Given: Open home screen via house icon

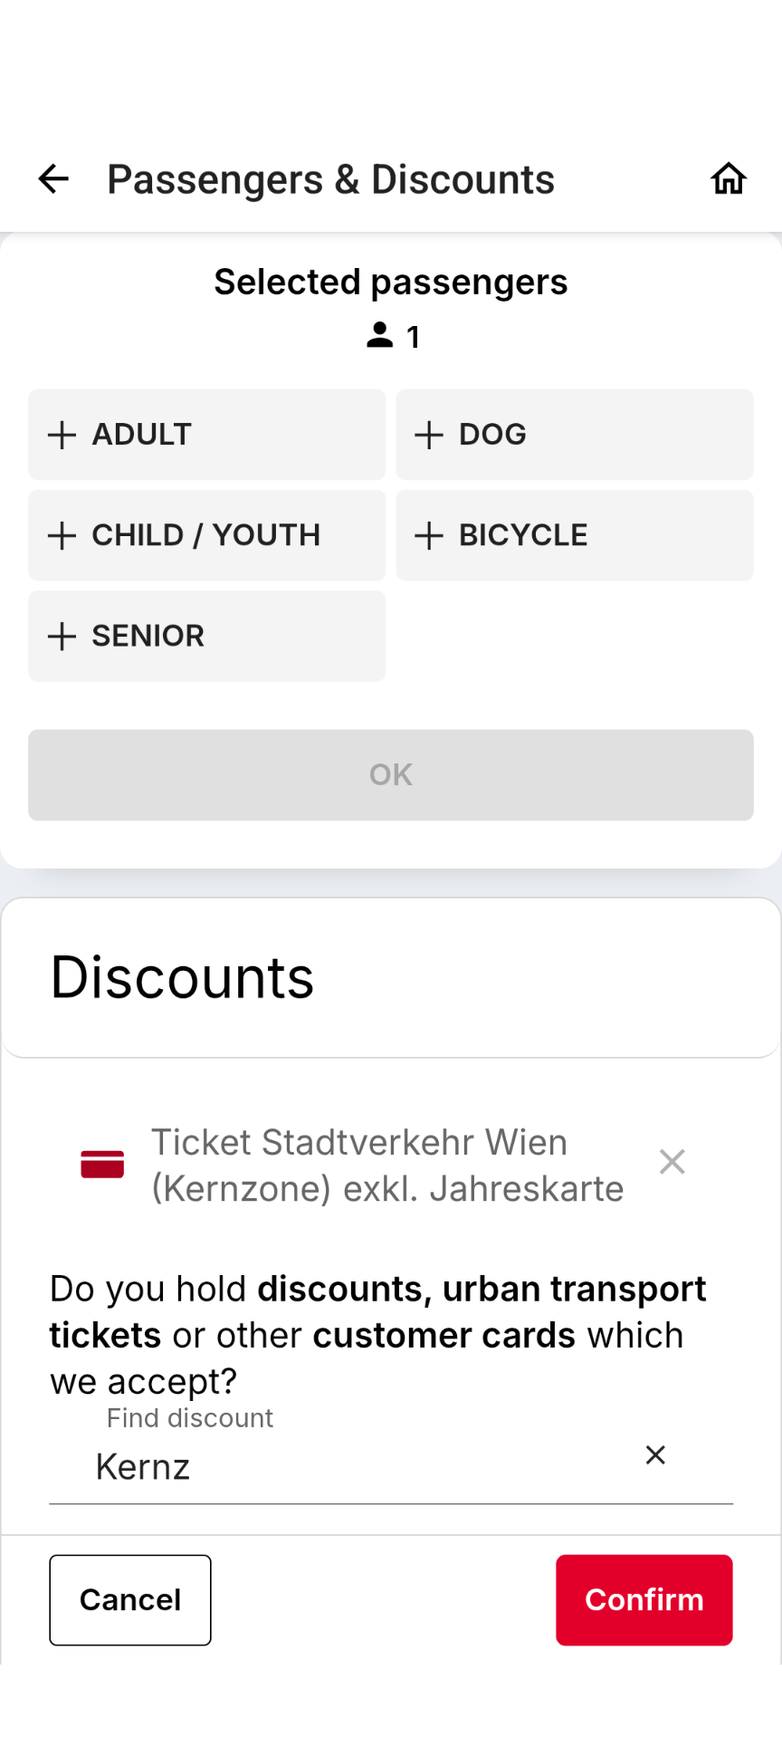Looking at the screenshot, I should click(729, 179).
